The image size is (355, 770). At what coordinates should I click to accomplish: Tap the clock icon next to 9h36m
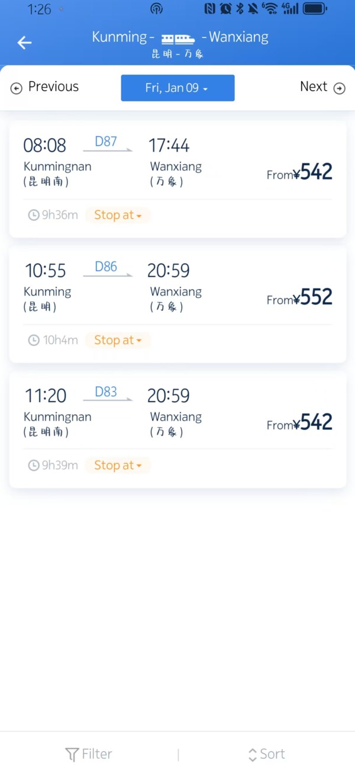click(34, 215)
